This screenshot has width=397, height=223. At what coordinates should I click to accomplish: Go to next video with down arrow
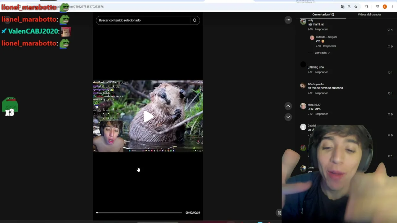288,117
